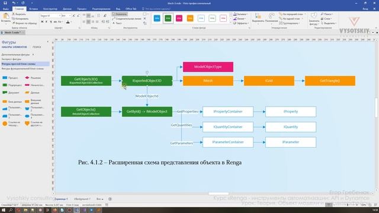The height and width of the screenshot is (213, 379).
Task: Open the Office Tab ribbon tab
Action: 131,9
